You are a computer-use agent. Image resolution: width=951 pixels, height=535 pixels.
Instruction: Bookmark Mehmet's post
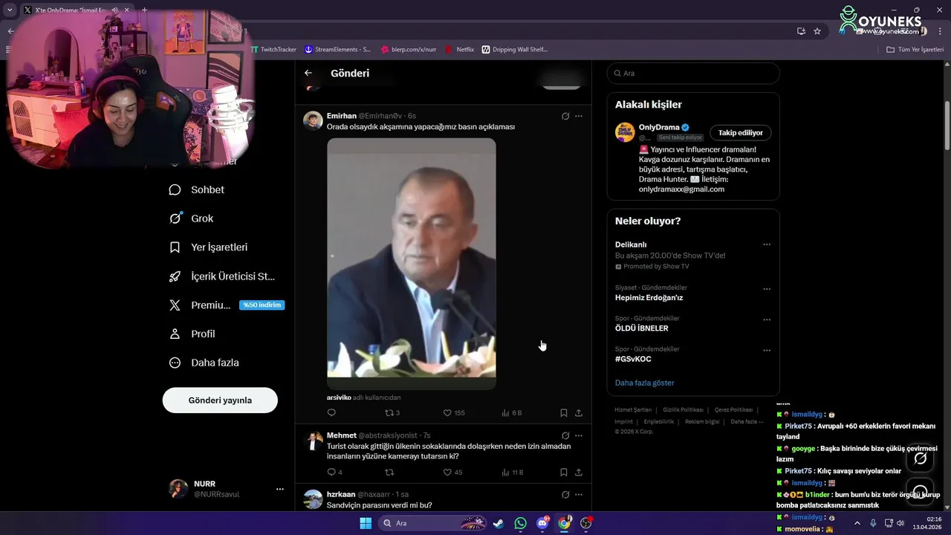[x=564, y=472]
